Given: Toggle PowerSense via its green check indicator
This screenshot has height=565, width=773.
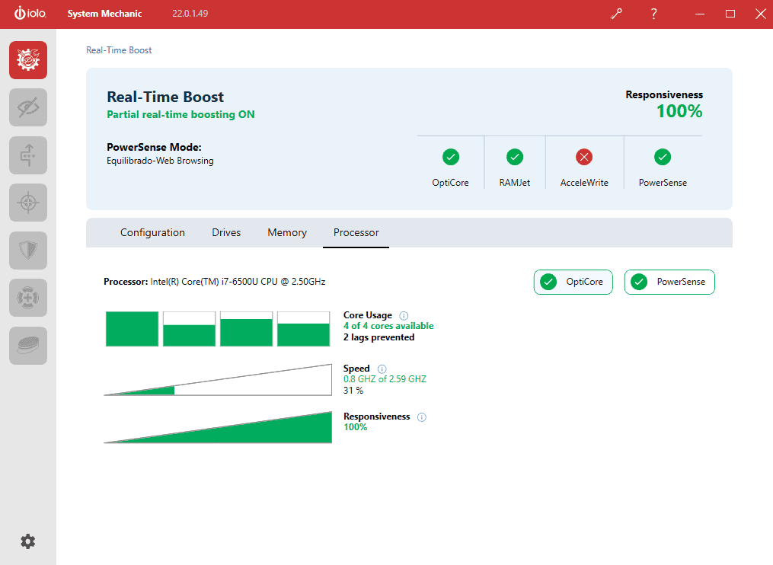Looking at the screenshot, I should tap(662, 156).
